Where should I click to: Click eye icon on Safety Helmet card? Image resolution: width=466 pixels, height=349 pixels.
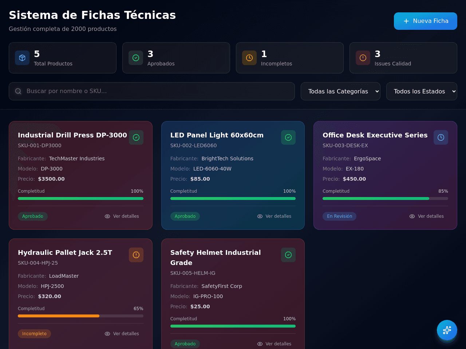(260, 344)
